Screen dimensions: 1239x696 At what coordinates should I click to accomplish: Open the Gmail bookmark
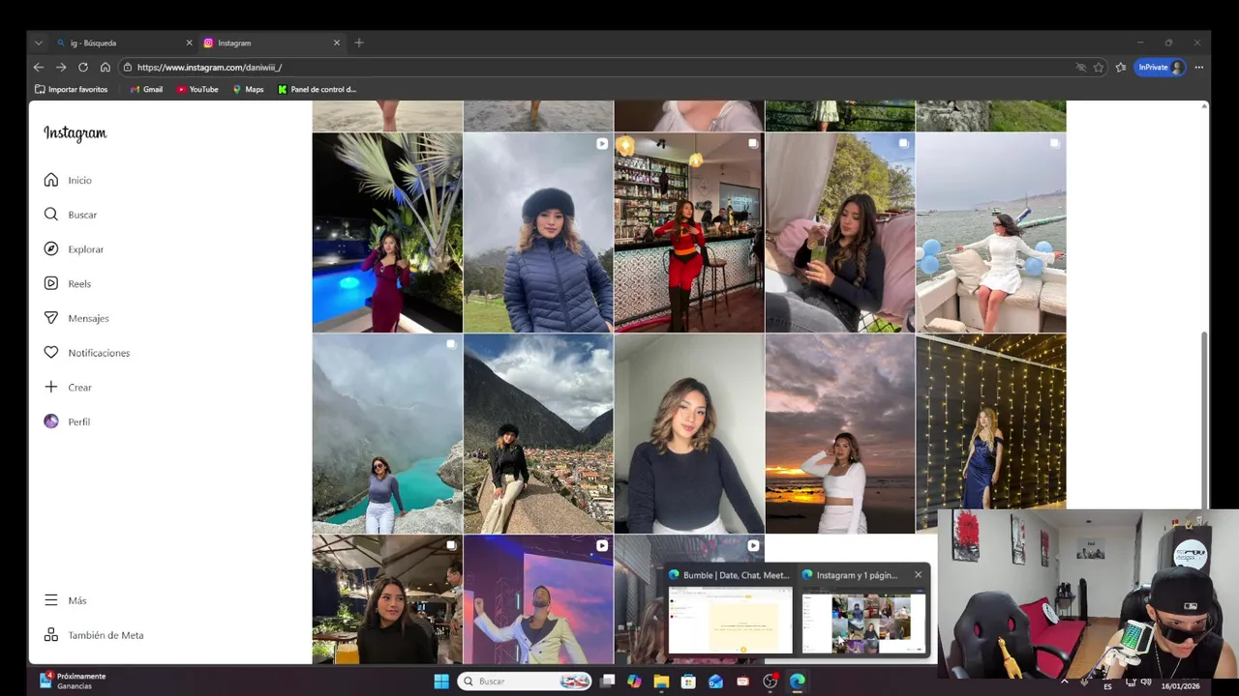pos(146,89)
